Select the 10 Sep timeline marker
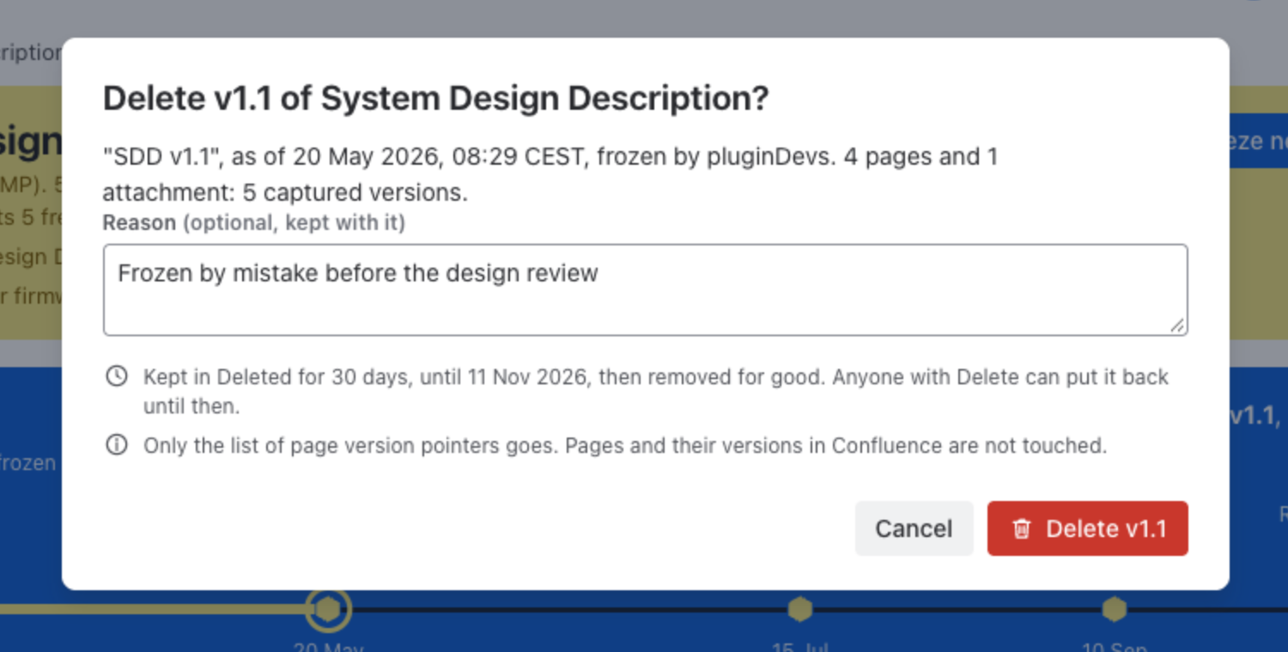The image size is (1288, 652). 1115,609
